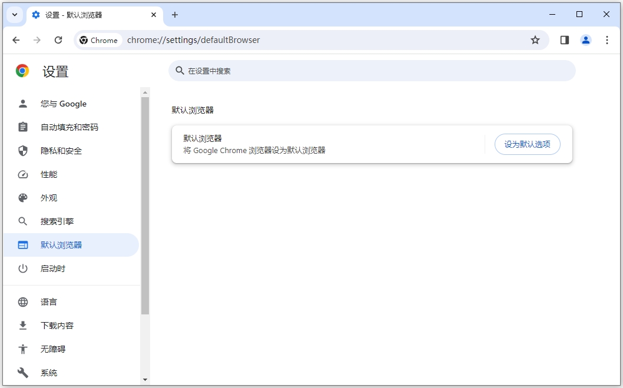This screenshot has width=623, height=388.
Task: Open 语言 settings via globe icon
Action: tap(22, 302)
